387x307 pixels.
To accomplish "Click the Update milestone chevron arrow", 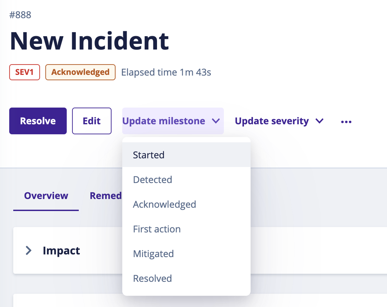I will [216, 121].
